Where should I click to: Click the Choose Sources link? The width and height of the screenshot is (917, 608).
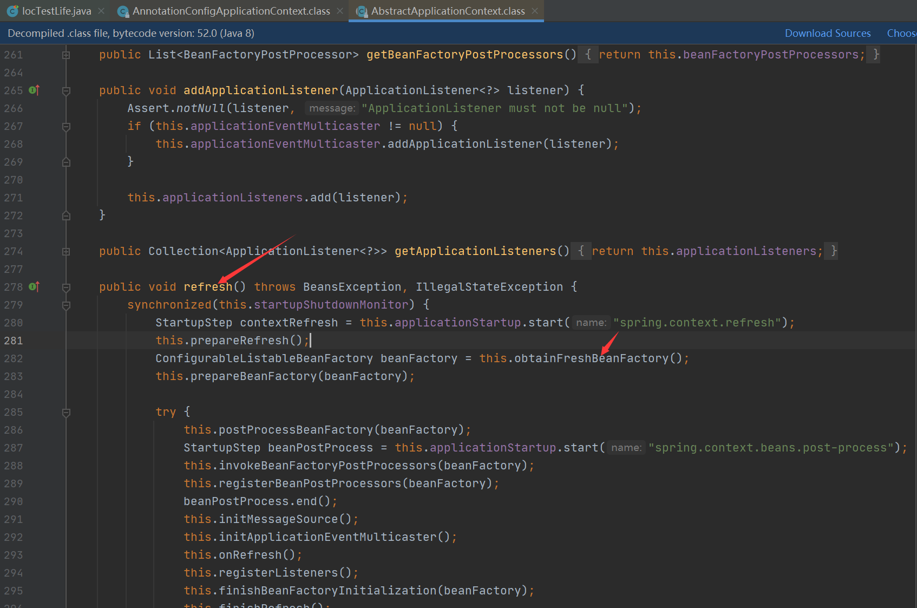click(901, 33)
